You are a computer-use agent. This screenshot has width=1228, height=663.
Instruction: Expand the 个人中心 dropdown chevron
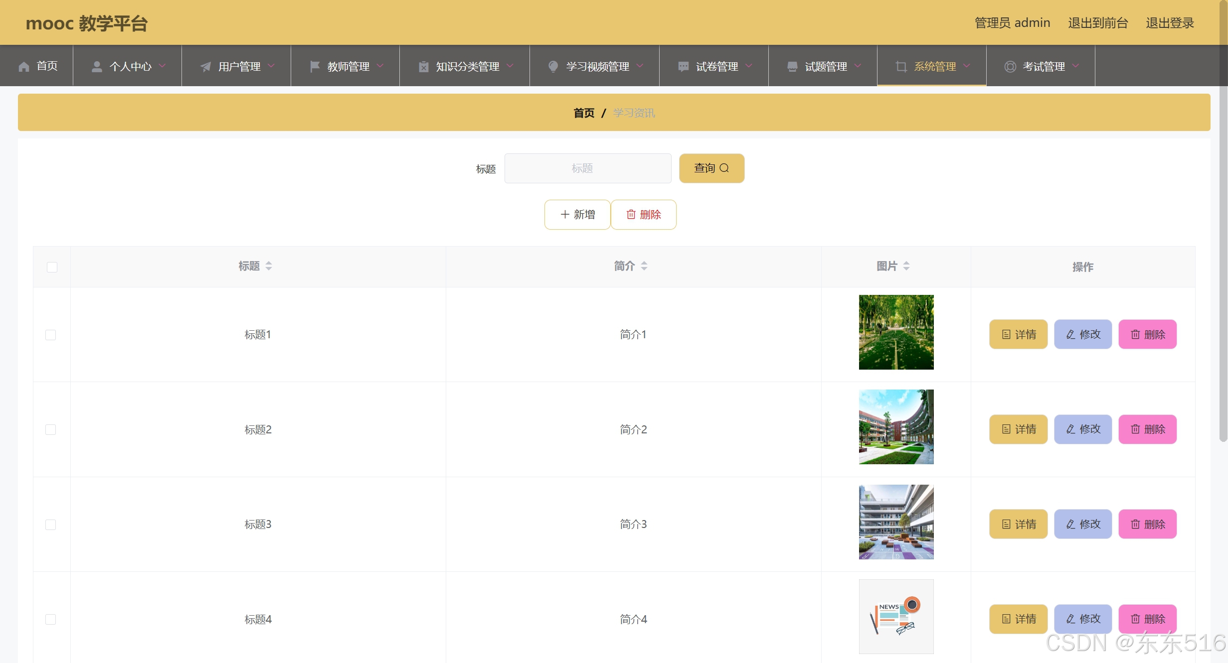163,66
